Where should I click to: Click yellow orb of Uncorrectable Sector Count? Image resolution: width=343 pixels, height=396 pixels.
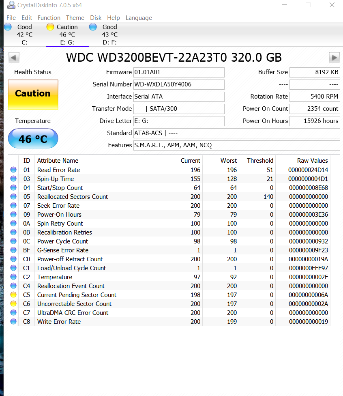tap(13, 303)
